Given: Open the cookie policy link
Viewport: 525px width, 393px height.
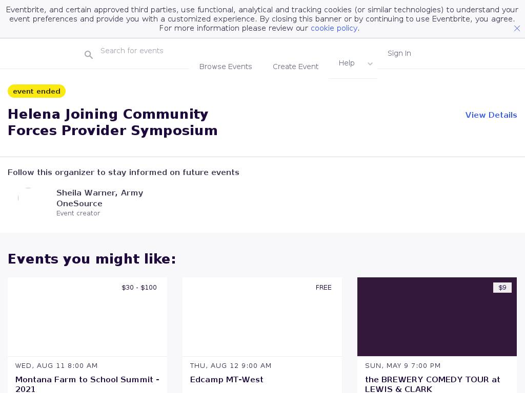Looking at the screenshot, I should [334, 28].
